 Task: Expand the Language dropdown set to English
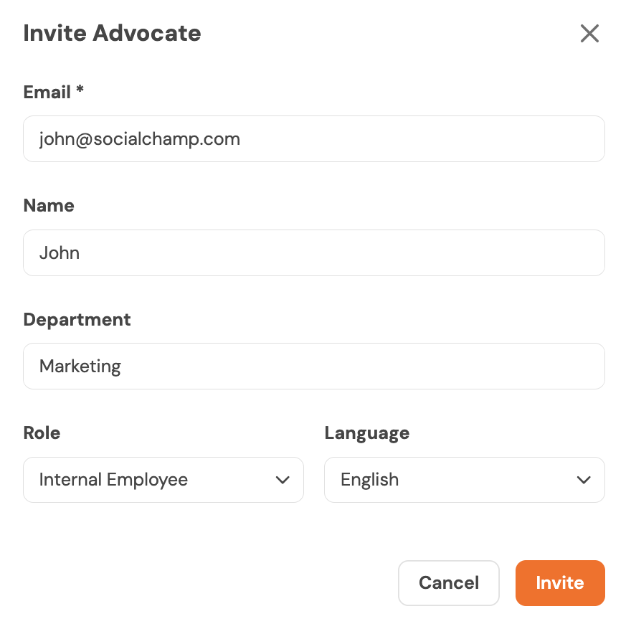point(464,480)
